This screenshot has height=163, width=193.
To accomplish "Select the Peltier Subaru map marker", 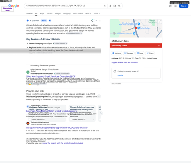I will [x=139, y=28].
